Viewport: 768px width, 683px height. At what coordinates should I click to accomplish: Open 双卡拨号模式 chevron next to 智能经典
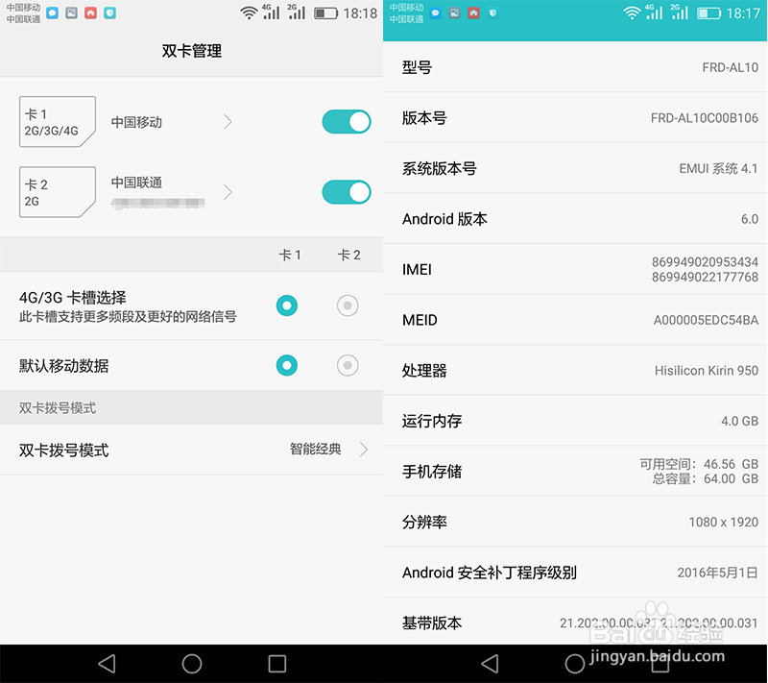click(363, 450)
